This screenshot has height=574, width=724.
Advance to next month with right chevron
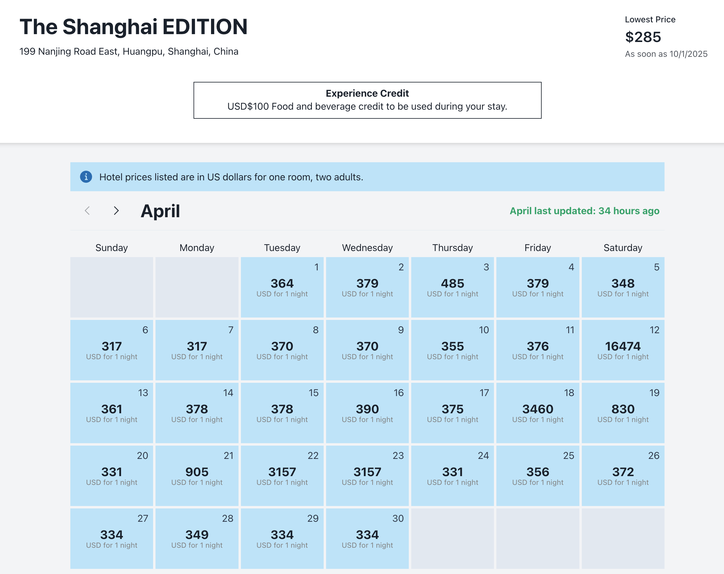(x=116, y=211)
